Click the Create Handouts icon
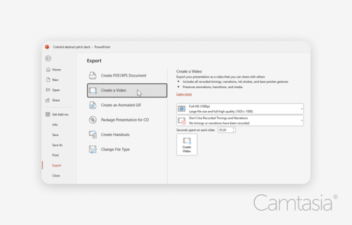Image resolution: width=352 pixels, height=225 pixels. click(93, 135)
